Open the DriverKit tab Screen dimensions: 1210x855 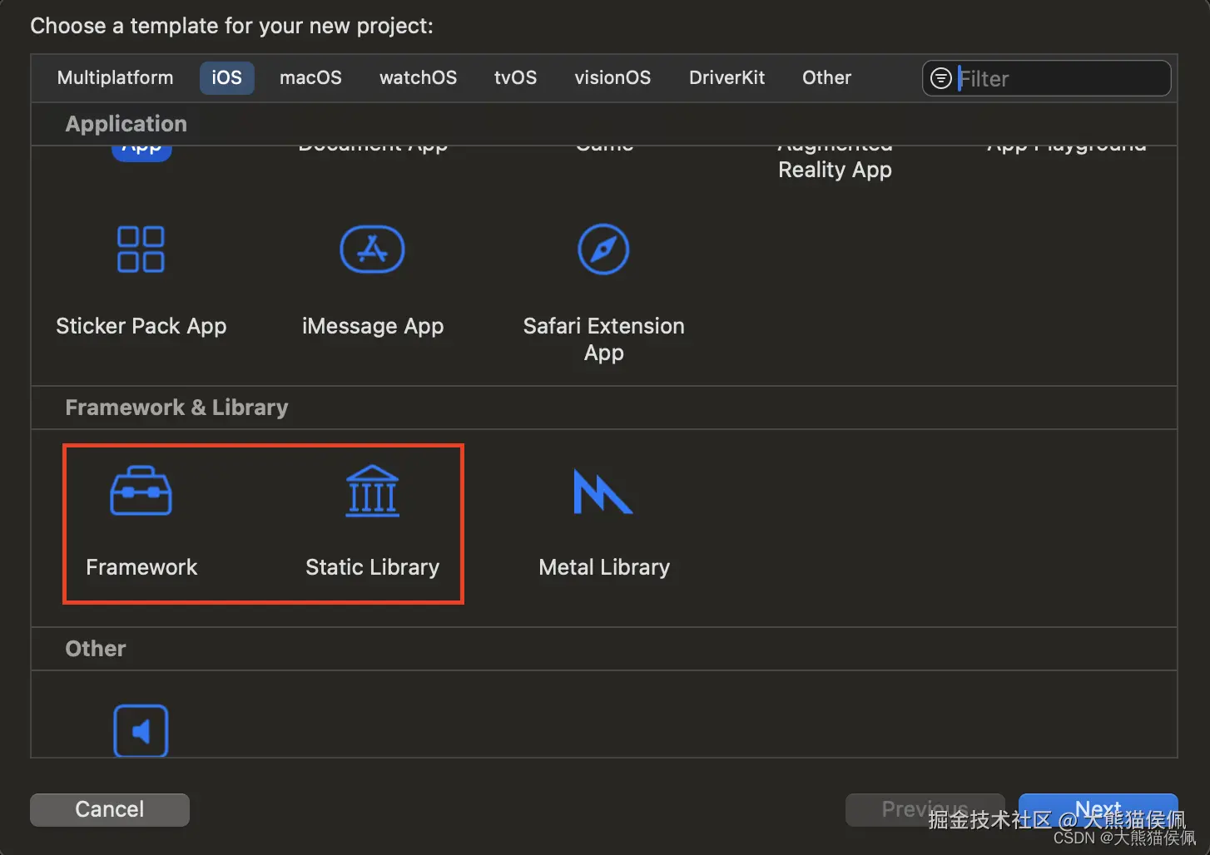pos(726,77)
